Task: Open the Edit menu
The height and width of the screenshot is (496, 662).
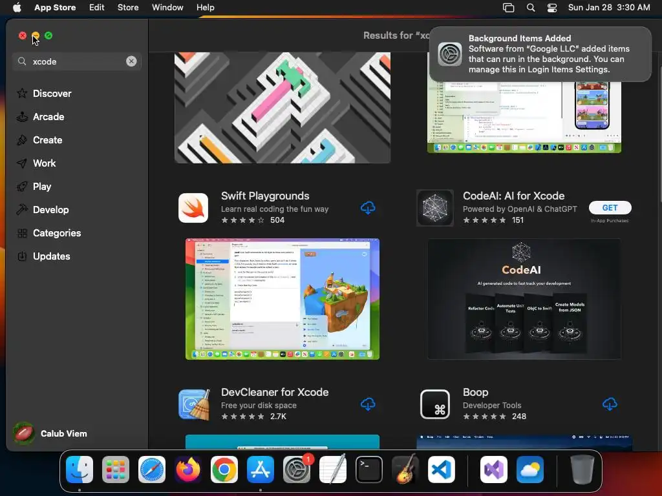Action: click(97, 7)
